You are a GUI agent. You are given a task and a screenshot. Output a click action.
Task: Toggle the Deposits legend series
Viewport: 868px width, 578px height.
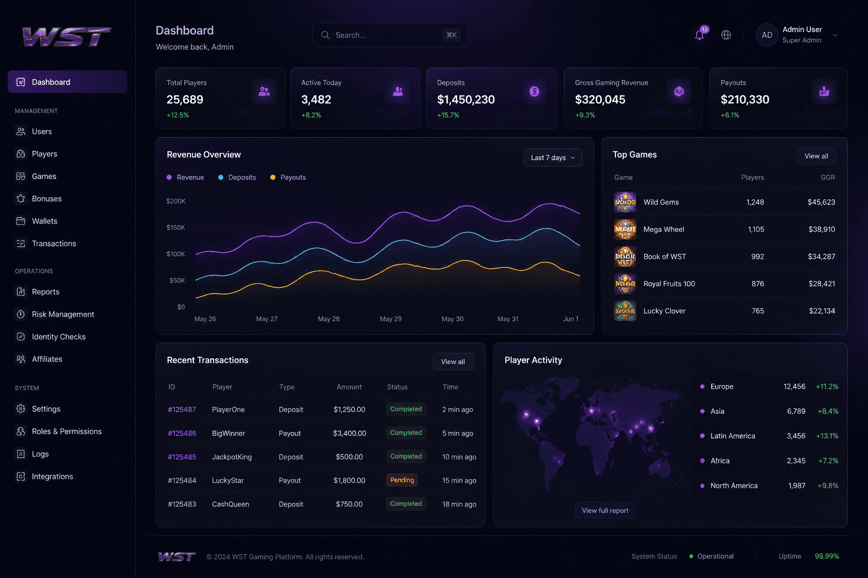pos(237,177)
